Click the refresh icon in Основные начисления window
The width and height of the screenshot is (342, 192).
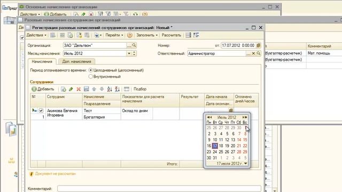coord(135,14)
